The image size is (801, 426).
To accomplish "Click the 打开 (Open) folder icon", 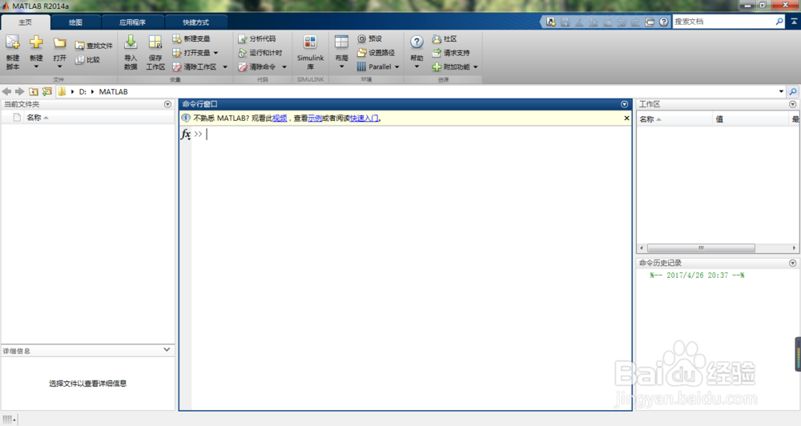I will [x=60, y=43].
